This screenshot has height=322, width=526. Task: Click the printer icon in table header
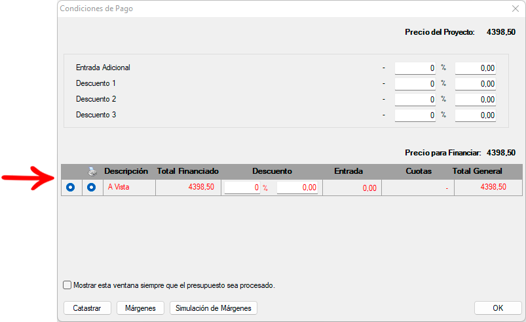[92, 172]
